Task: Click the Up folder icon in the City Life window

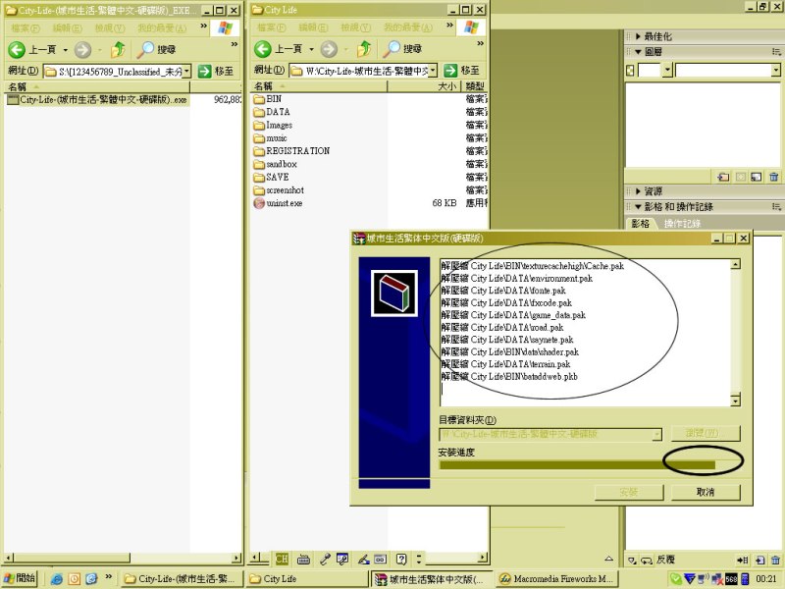Action: click(364, 48)
